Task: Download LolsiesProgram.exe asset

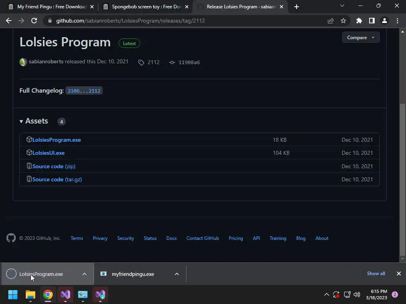Action: point(56,140)
